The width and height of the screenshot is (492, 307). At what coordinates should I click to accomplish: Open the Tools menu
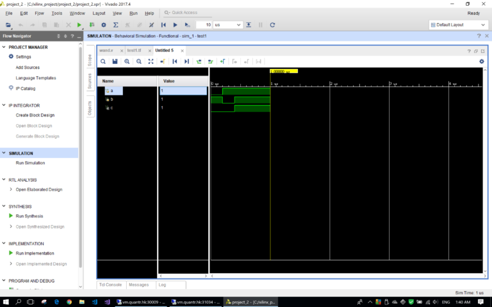57,13
